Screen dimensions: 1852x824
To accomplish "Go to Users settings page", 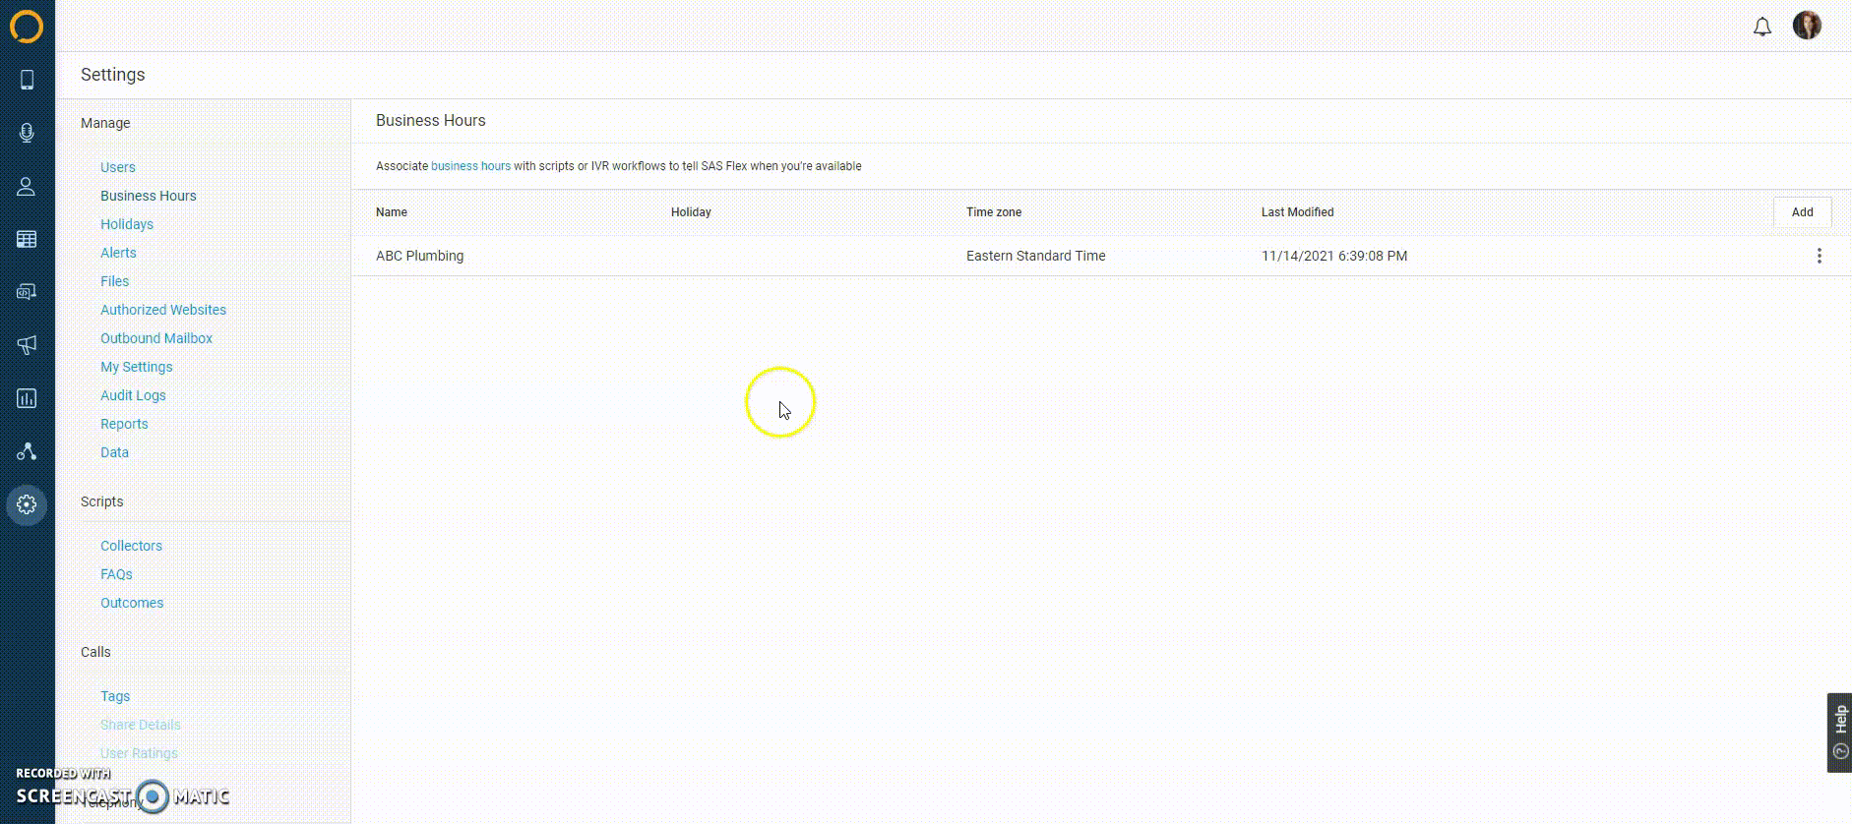I will coord(118,167).
